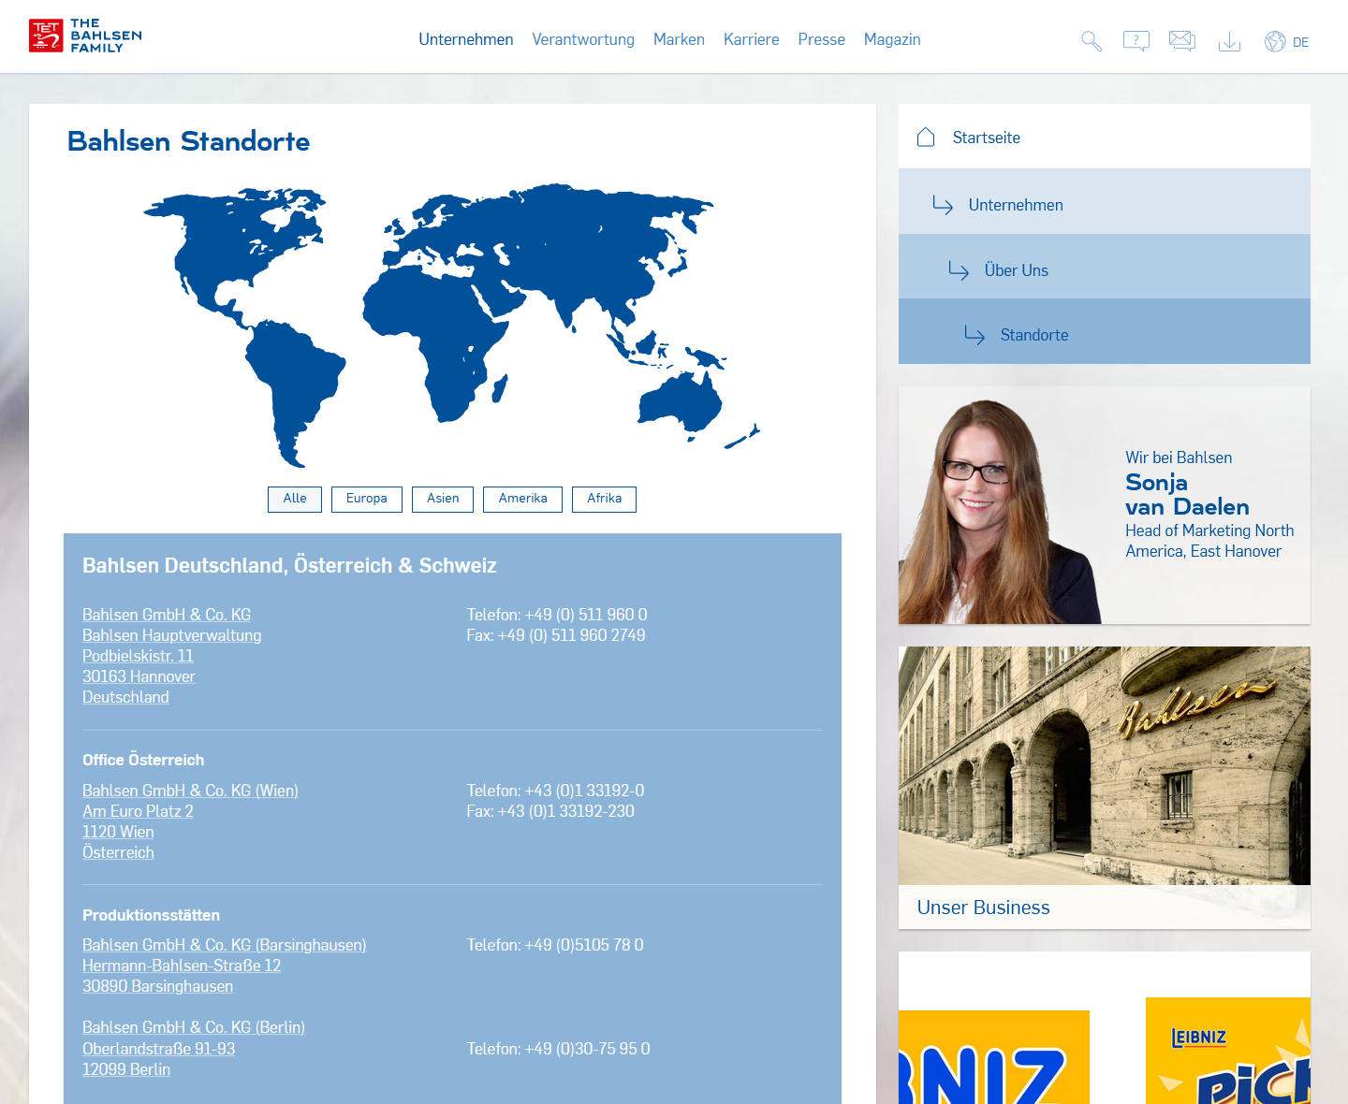This screenshot has height=1104, width=1348.
Task: Click the Produktionsstätten subheading
Action: (151, 915)
